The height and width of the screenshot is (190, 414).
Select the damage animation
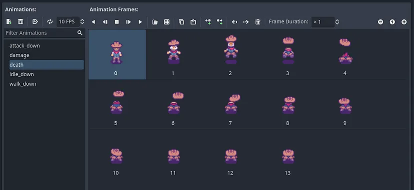point(46,55)
